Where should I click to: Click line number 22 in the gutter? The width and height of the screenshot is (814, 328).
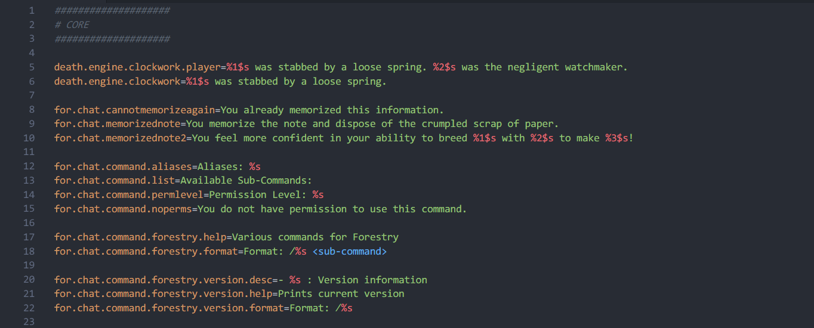[29, 308]
